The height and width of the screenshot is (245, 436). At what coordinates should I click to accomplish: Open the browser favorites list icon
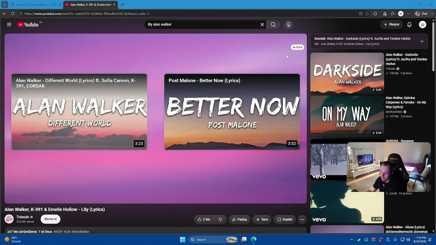point(392,14)
